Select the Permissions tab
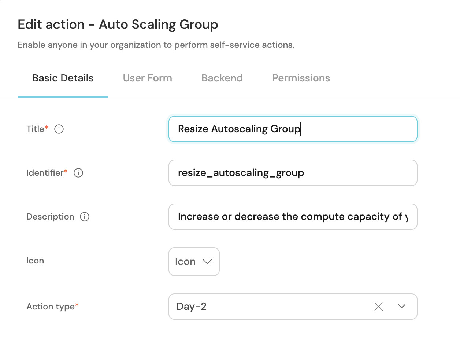The height and width of the screenshot is (342, 460). (x=301, y=78)
